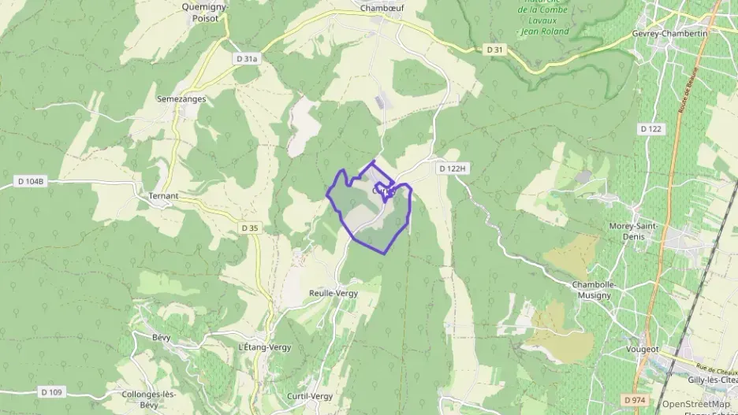Select the Curtil-Vergy village label
The image size is (738, 415).
coord(310,396)
